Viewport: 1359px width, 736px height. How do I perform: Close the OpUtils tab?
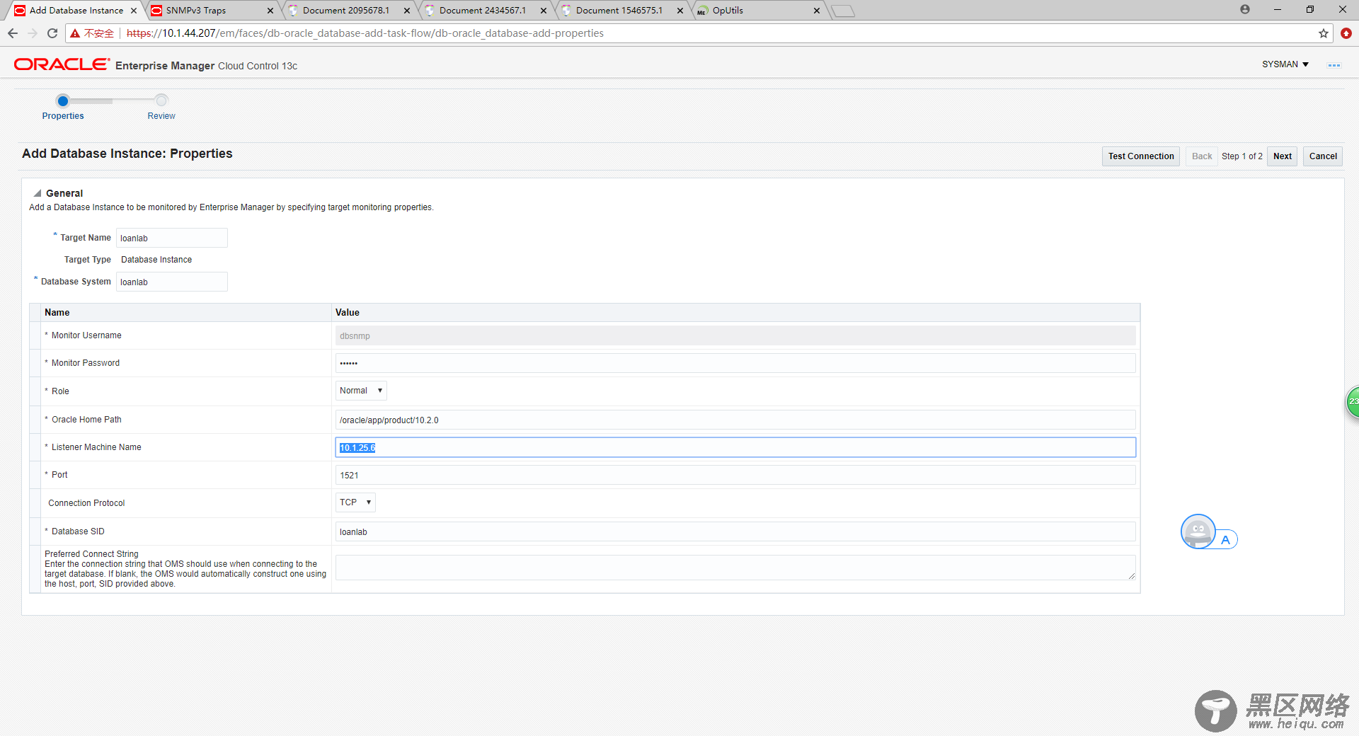(x=817, y=11)
